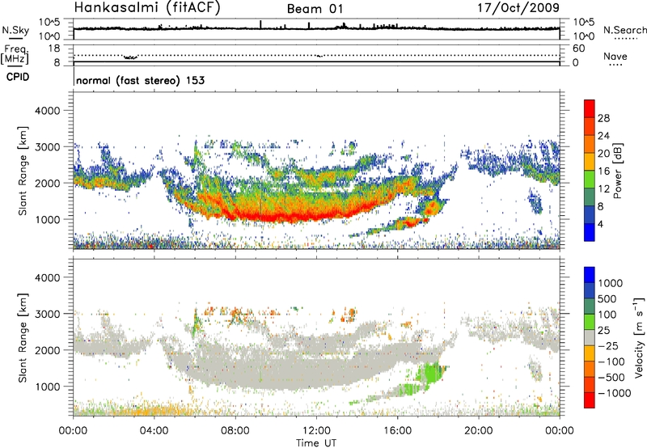
Task: Click the 'Slant Range [km]' label of velocity panel
Action: pyautogui.click(x=23, y=337)
